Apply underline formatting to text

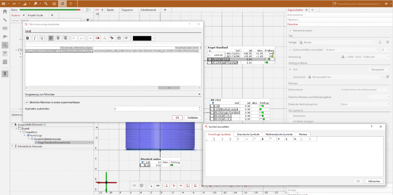[42, 38]
